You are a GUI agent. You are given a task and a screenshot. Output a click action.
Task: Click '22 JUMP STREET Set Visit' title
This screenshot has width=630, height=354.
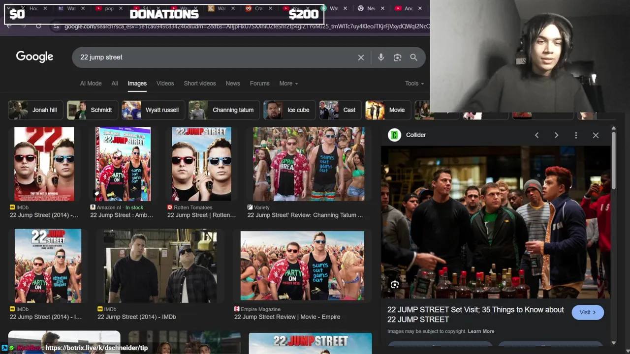(x=475, y=314)
